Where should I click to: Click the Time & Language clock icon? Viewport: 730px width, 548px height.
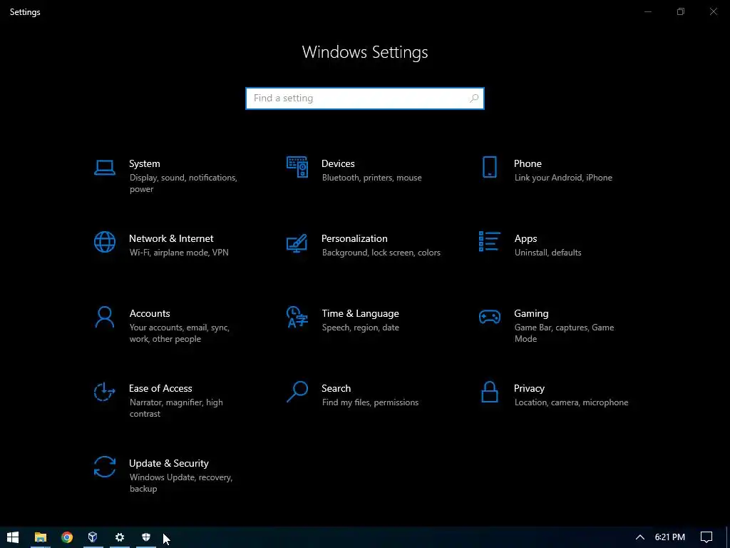coord(297,317)
